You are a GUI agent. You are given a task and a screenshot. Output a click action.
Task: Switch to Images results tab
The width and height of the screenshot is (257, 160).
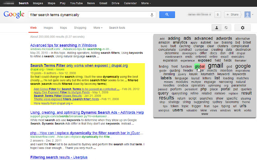pyautogui.click(x=48, y=28)
